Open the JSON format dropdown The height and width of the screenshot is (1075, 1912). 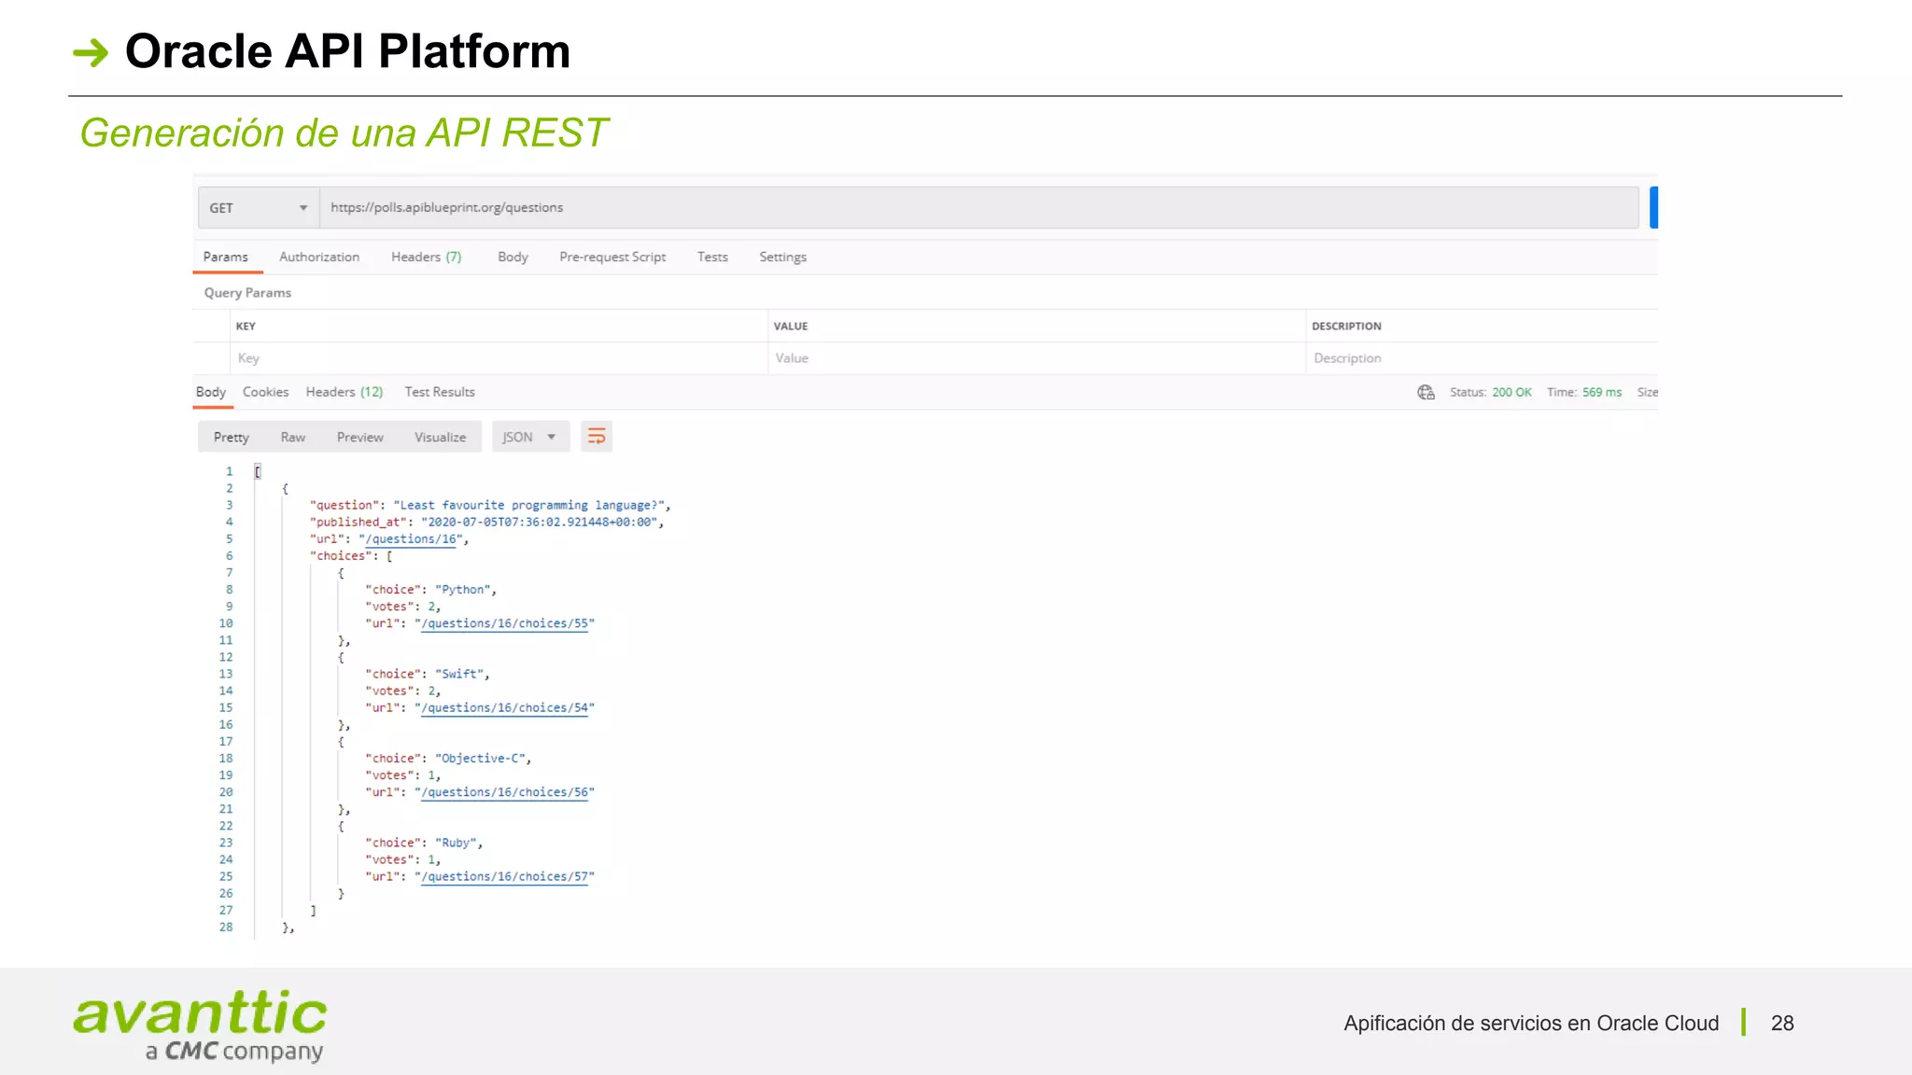click(529, 437)
